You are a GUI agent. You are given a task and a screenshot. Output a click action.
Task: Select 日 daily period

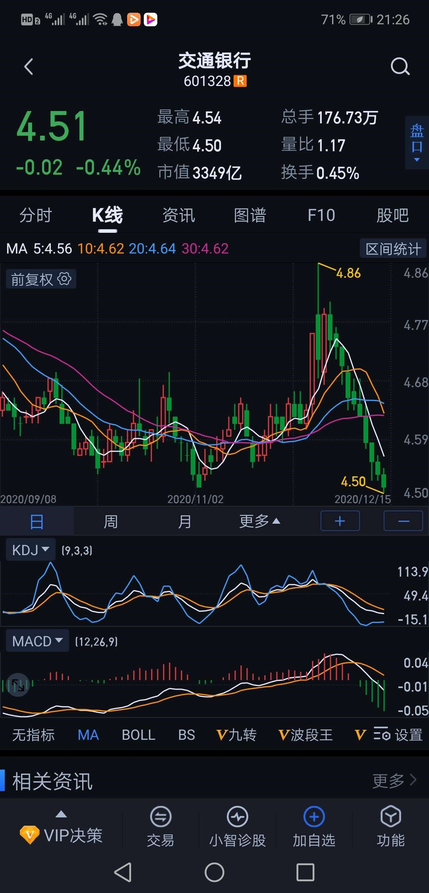click(37, 521)
